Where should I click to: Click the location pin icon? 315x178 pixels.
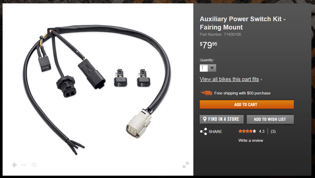[x=205, y=119]
